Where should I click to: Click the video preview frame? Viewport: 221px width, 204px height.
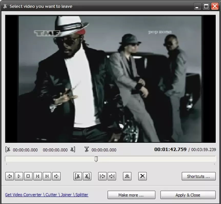point(110,79)
